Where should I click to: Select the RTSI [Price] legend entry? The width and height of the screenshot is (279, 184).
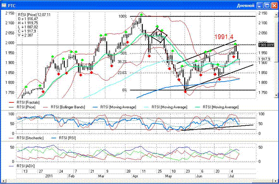(x=26, y=107)
